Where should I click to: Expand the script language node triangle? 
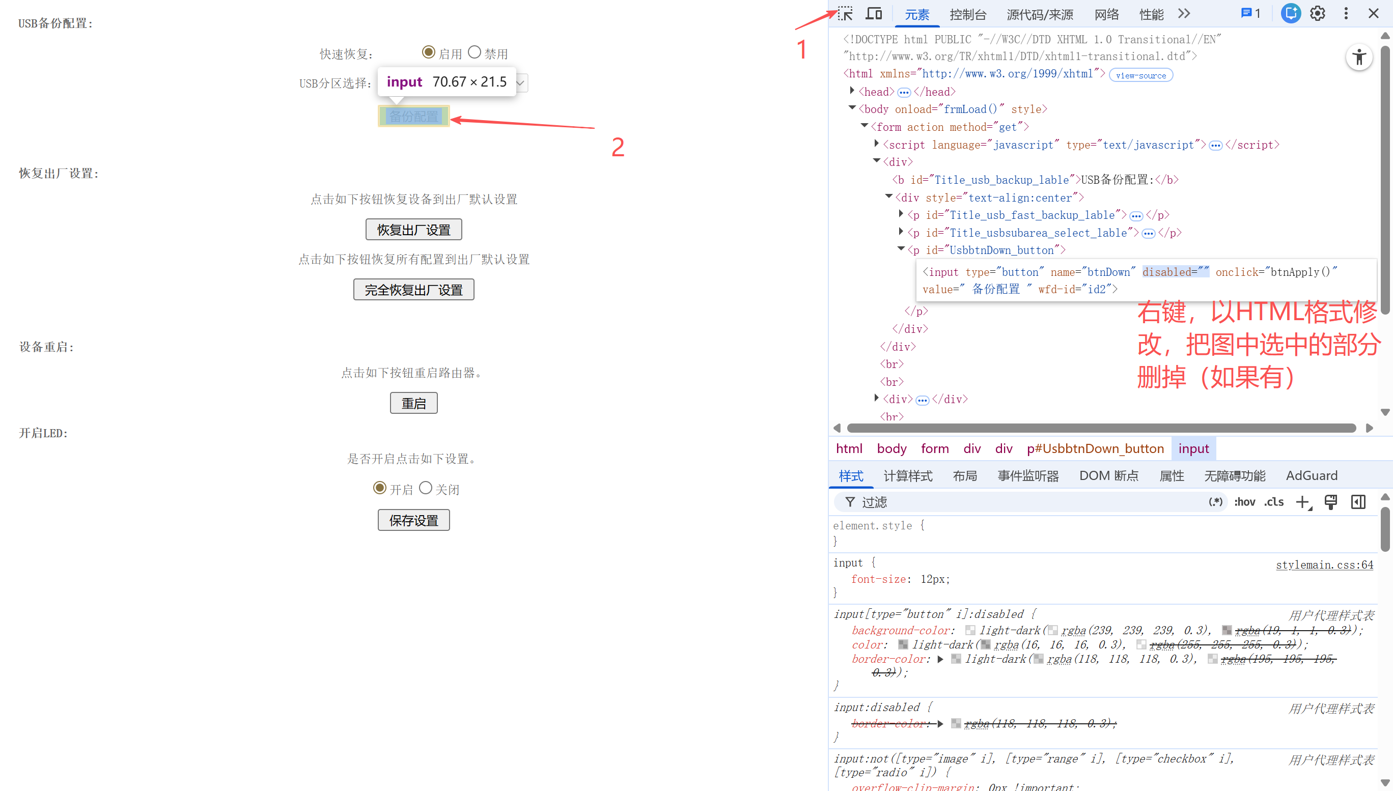(876, 144)
